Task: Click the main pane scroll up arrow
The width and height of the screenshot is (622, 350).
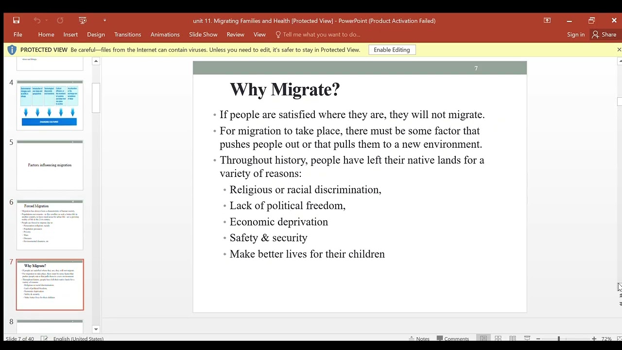Action: 620,61
